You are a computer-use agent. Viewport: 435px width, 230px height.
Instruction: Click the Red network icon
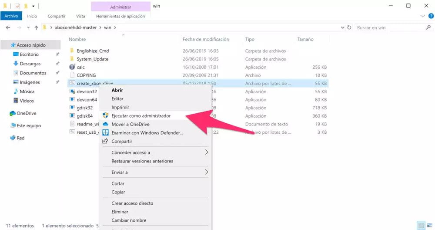tap(13, 138)
